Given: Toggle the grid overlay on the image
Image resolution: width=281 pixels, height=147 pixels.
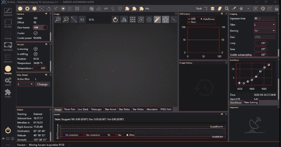Looking at the screenshot, I should point(132,20).
